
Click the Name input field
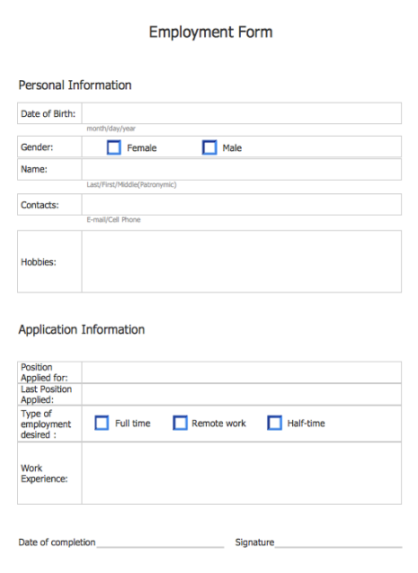coord(242,169)
